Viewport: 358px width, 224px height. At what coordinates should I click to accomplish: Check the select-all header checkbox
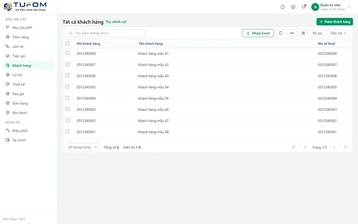(68, 43)
